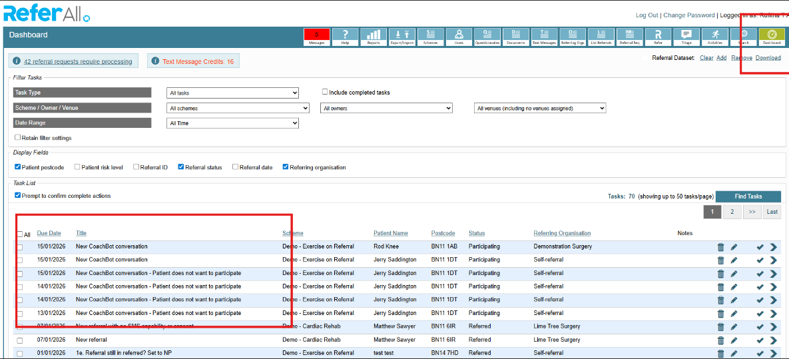Click the Log Out link
789x359 pixels.
click(x=647, y=15)
